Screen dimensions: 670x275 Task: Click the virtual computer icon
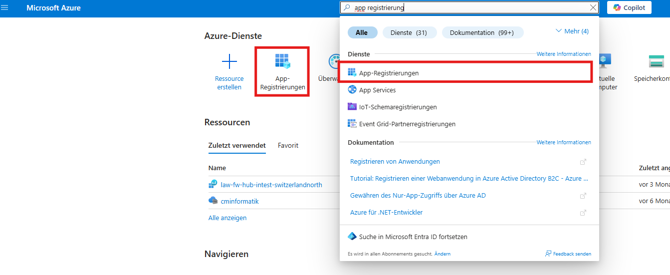[605, 61]
